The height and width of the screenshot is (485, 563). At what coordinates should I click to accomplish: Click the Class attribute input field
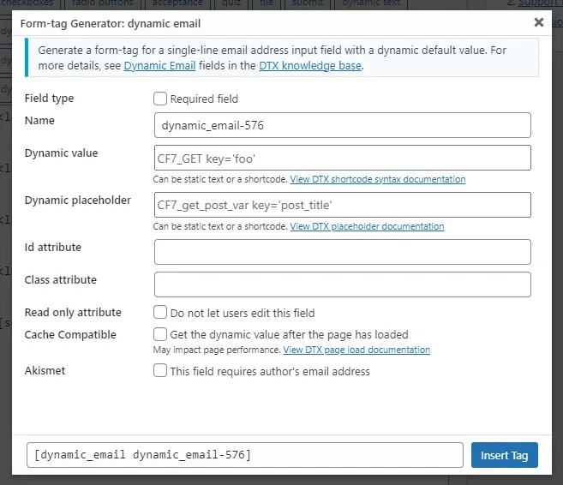point(343,284)
